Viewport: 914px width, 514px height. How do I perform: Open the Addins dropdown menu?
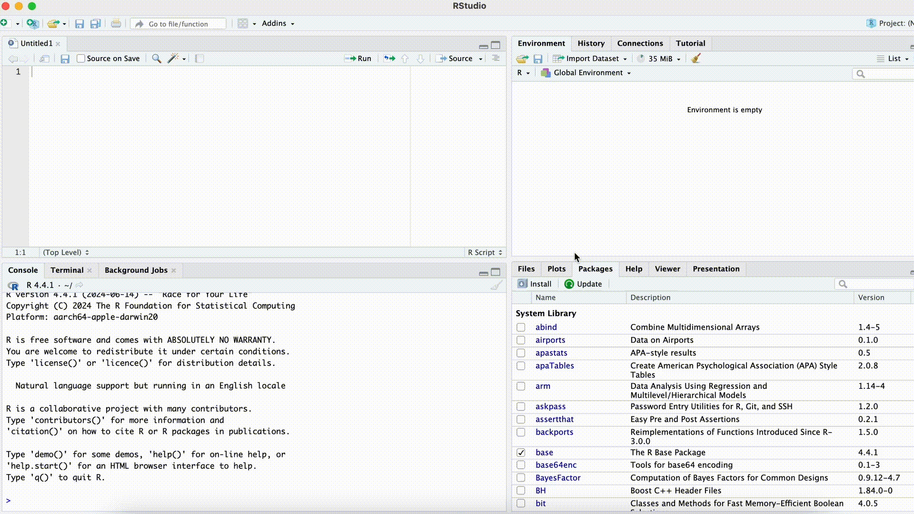[278, 23]
